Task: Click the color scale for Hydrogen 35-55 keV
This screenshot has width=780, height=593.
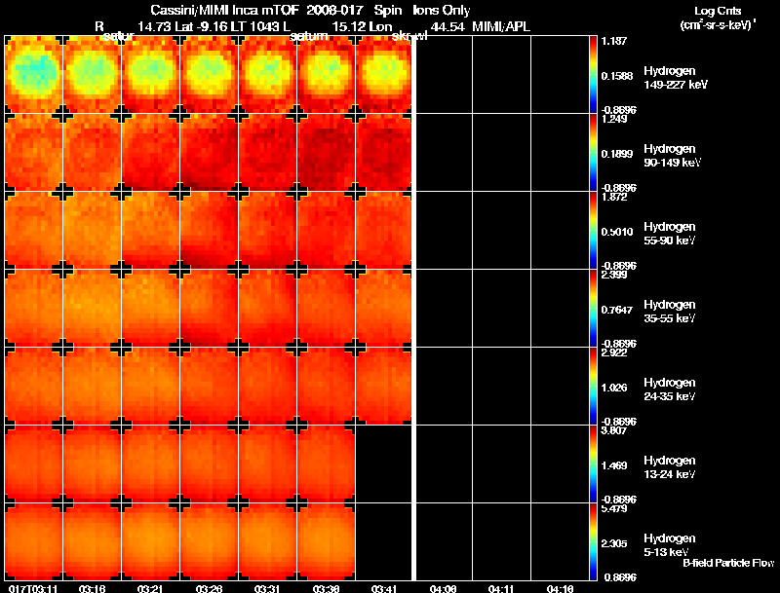Action: coord(593,309)
